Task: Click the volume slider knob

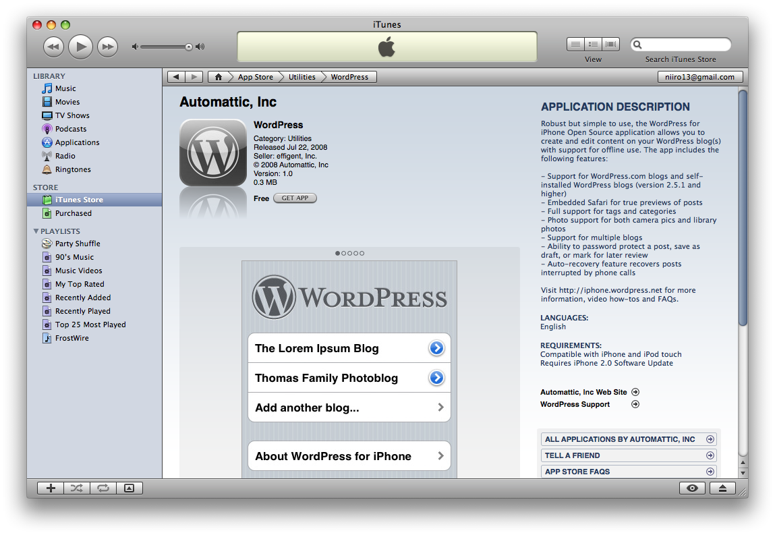Action: coord(189,47)
